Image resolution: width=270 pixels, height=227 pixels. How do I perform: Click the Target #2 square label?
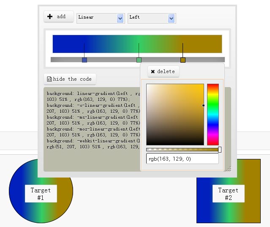click(228, 194)
